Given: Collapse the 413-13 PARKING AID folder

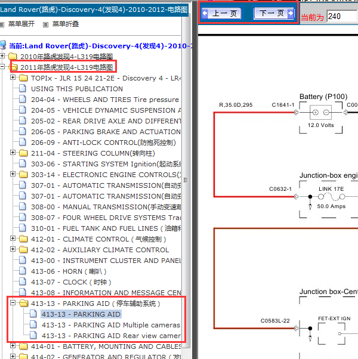Looking at the screenshot, I should click(x=13, y=303).
